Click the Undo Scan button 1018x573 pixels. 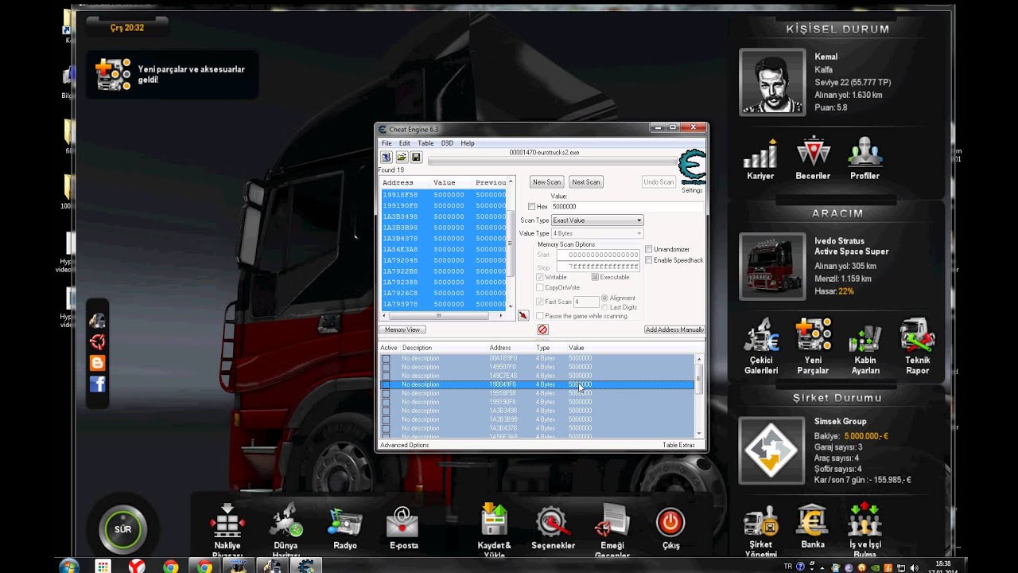point(659,182)
